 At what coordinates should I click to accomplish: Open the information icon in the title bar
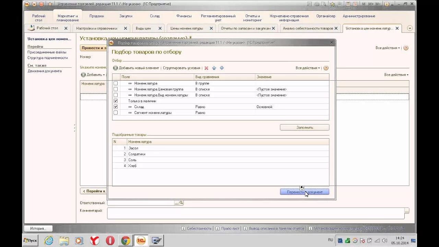387,4
